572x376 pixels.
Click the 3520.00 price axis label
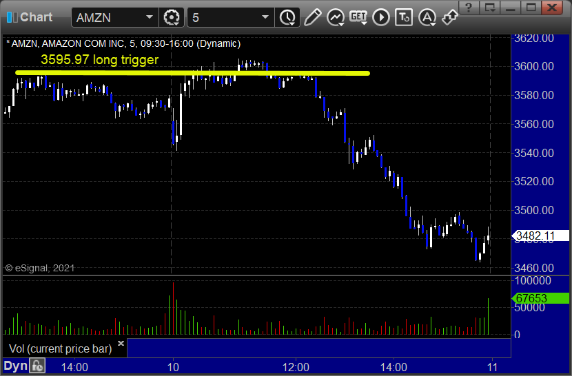coord(534,181)
